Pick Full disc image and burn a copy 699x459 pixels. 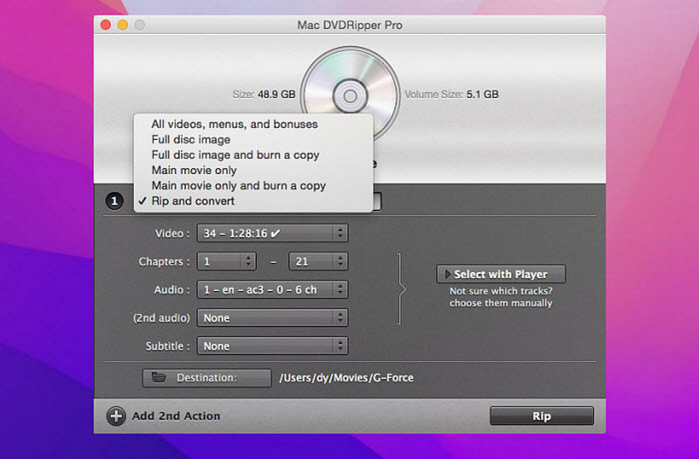(x=235, y=155)
